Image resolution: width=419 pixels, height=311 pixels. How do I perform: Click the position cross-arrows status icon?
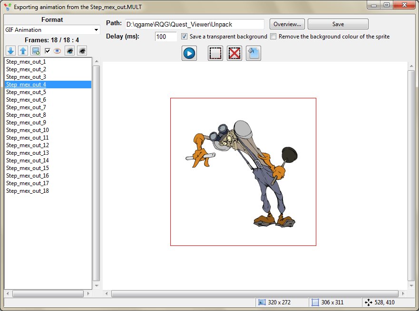369,302
